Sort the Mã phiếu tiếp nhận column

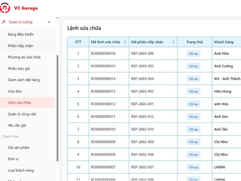[x=173, y=42]
